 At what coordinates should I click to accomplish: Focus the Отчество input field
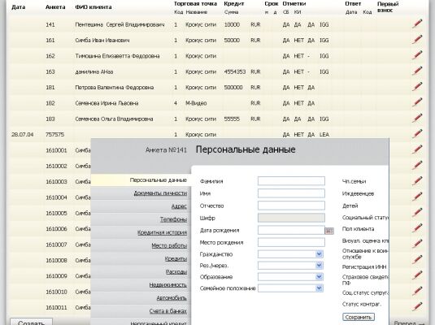[x=291, y=206]
